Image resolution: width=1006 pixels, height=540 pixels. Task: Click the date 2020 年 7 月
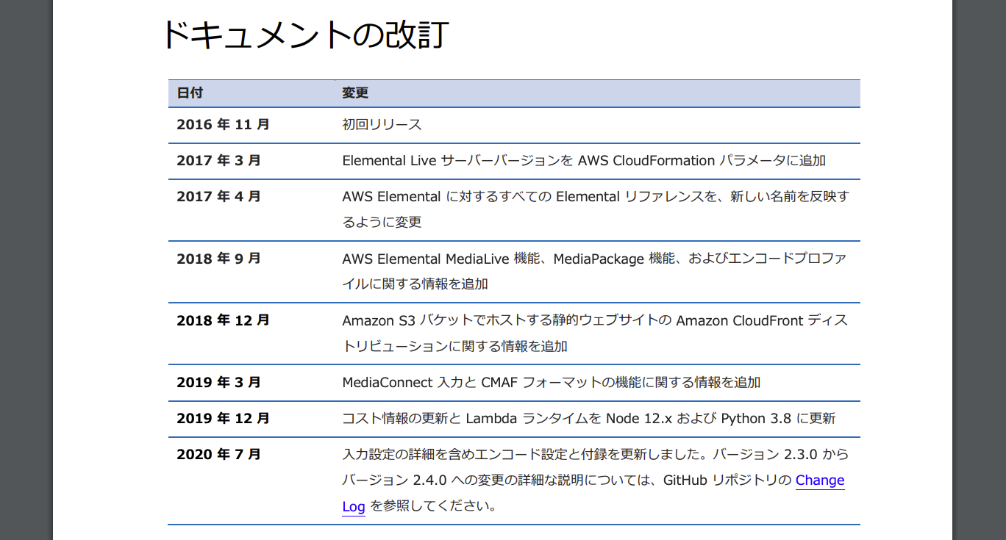click(x=218, y=455)
